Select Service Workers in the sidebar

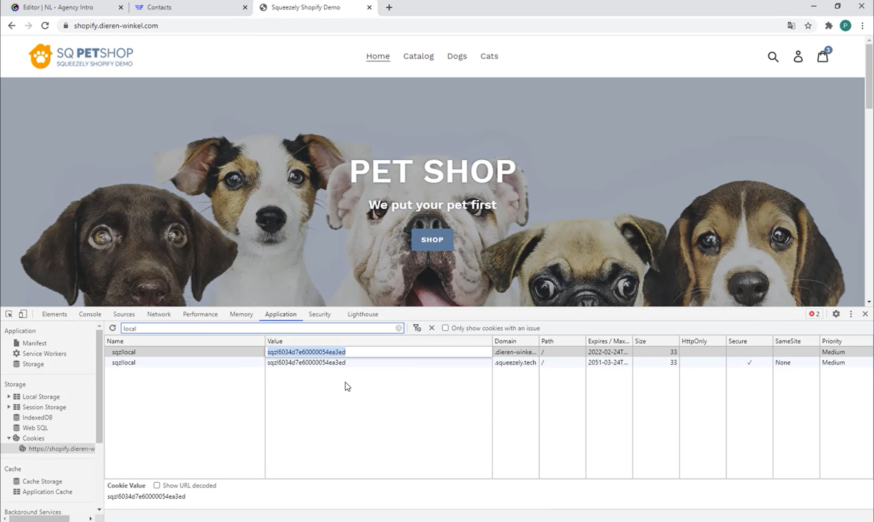point(44,353)
